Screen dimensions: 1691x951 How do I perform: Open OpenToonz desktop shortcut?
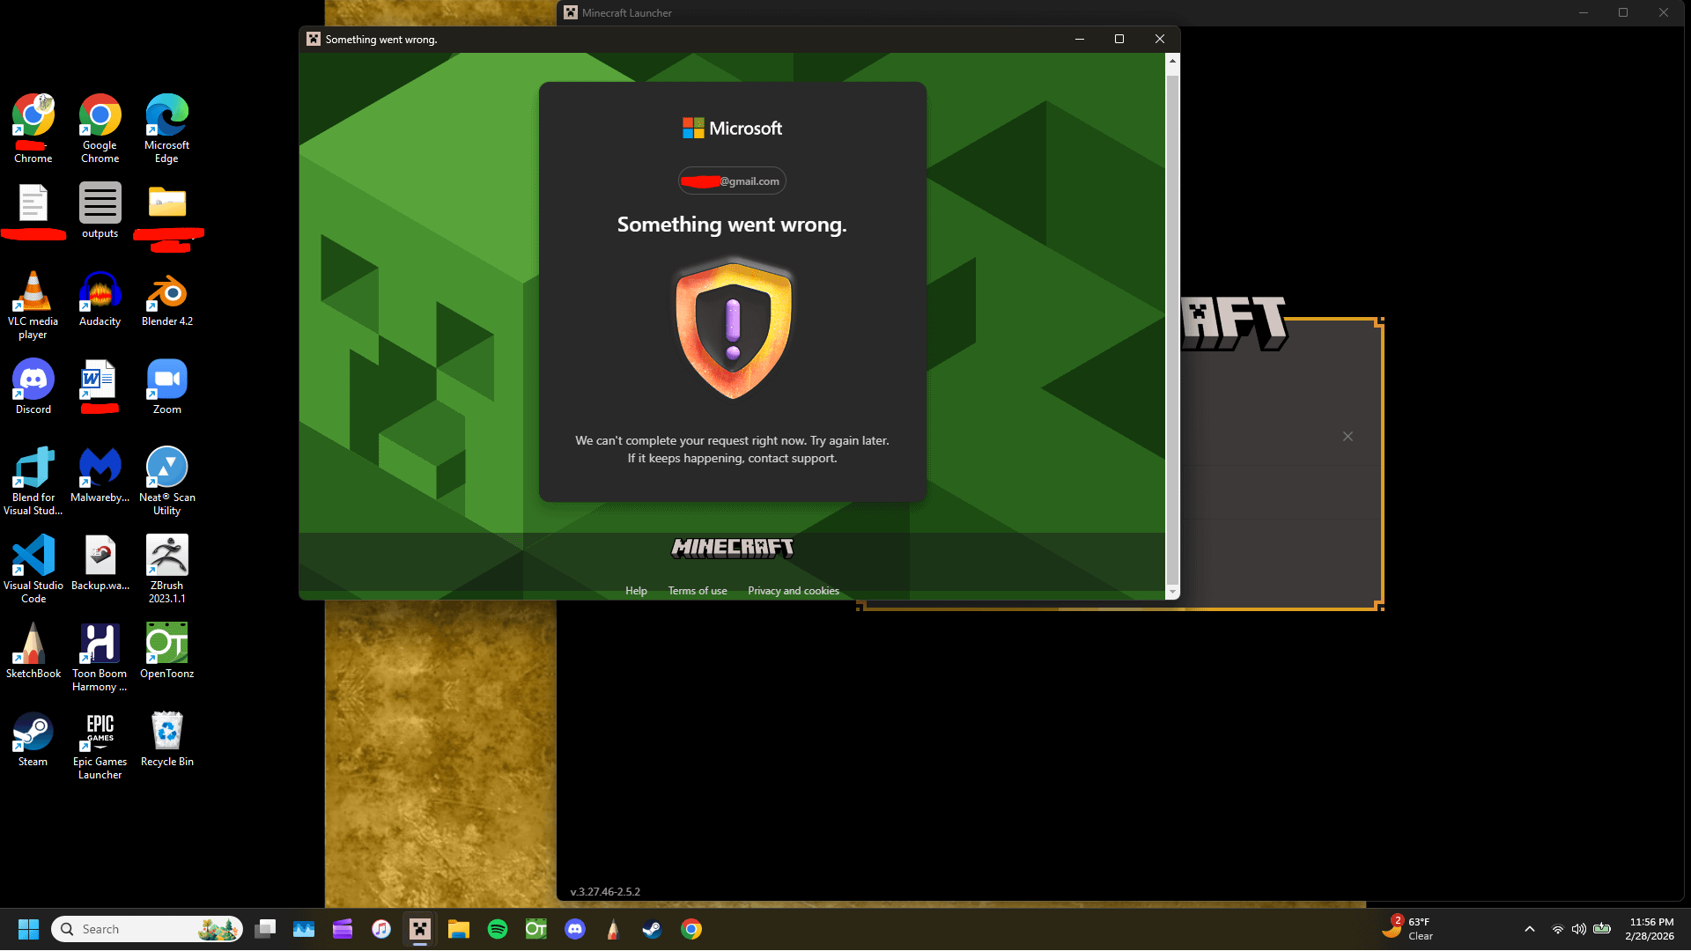(166, 650)
